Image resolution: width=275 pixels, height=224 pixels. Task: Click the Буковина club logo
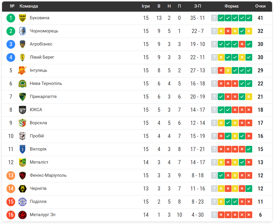pyautogui.click(x=22, y=18)
